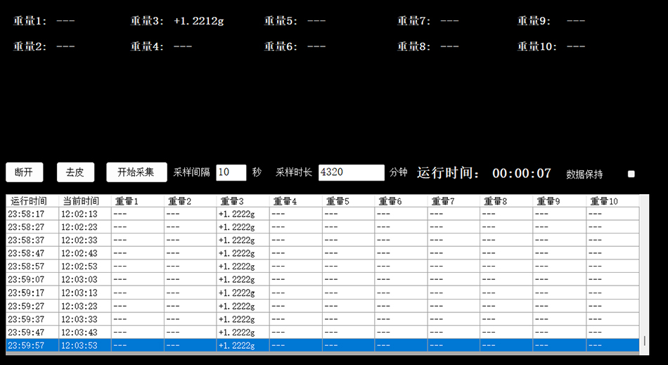Click the 重量1 label in top display
Screen dimensions: 668x365
click(x=30, y=21)
